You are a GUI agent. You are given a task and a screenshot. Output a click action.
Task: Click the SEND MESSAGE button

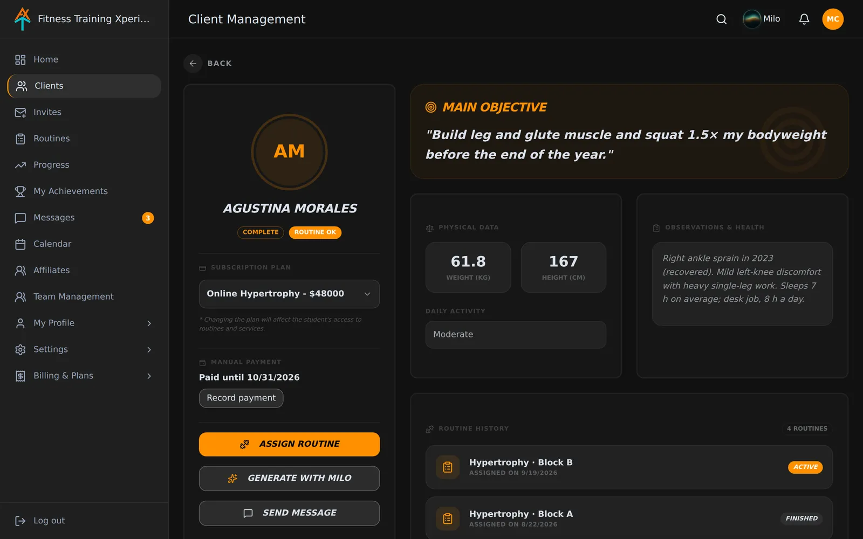tap(289, 513)
